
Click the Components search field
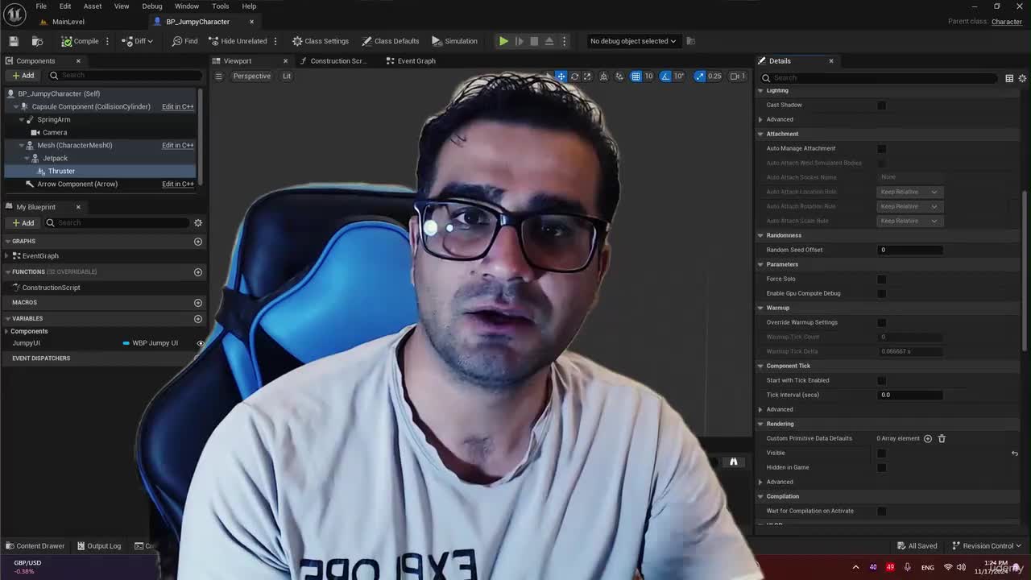[125, 76]
